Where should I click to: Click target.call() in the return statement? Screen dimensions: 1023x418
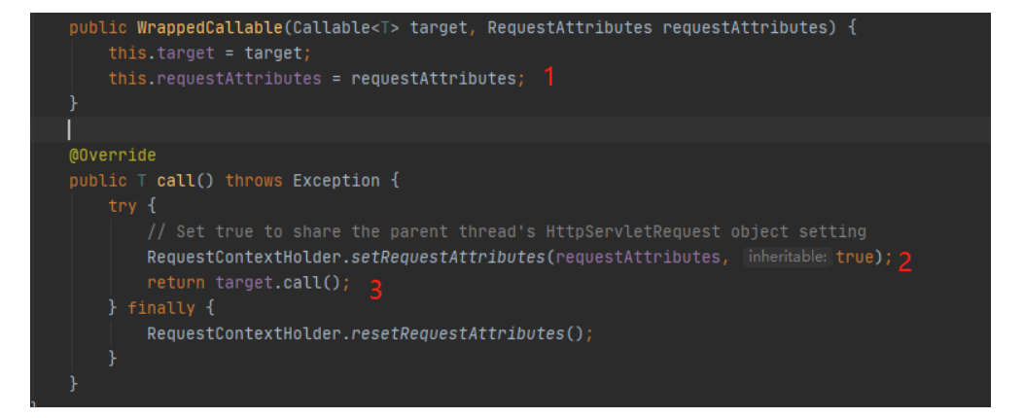tap(278, 282)
